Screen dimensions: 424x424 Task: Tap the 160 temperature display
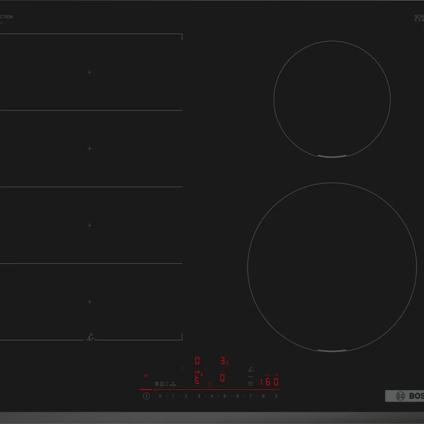coord(271,382)
